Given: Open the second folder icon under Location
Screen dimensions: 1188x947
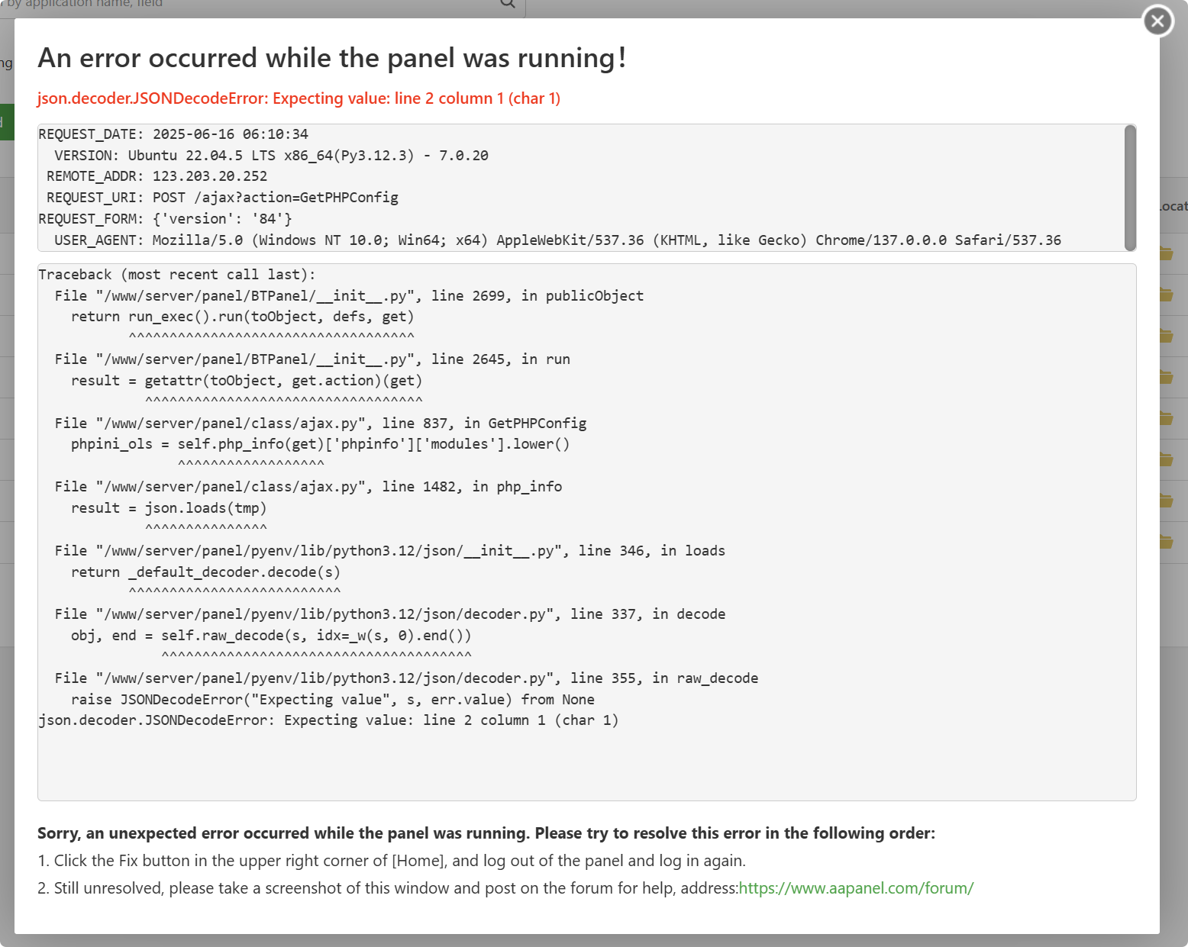Looking at the screenshot, I should pos(1167,295).
